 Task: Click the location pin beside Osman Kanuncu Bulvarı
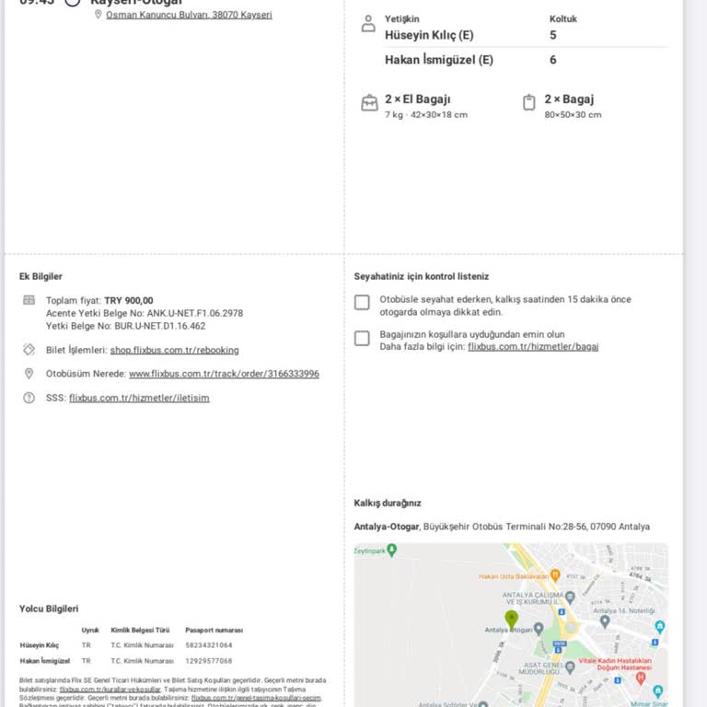tap(99, 15)
